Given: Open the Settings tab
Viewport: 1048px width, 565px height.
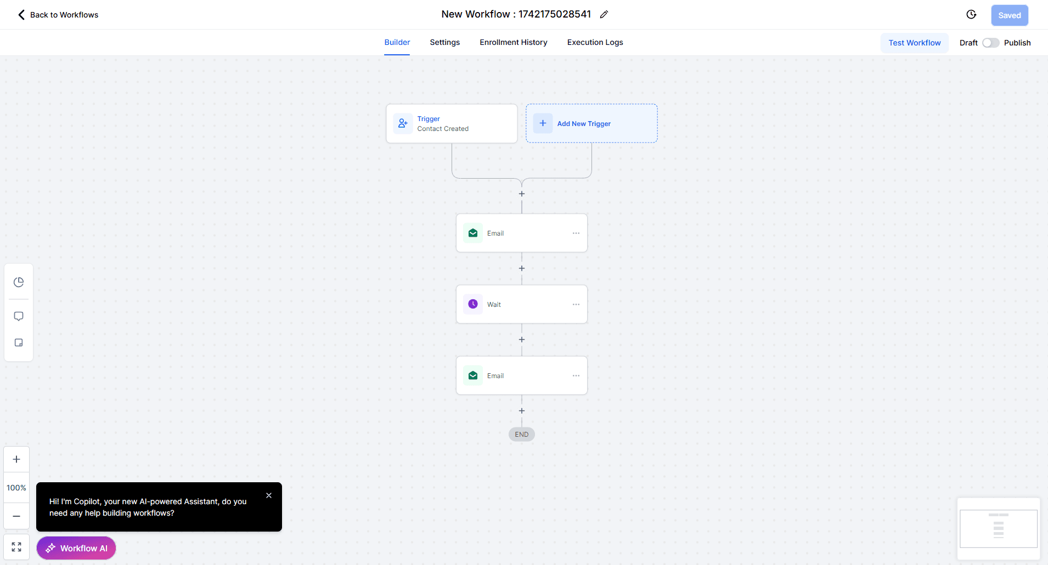Looking at the screenshot, I should 445,42.
